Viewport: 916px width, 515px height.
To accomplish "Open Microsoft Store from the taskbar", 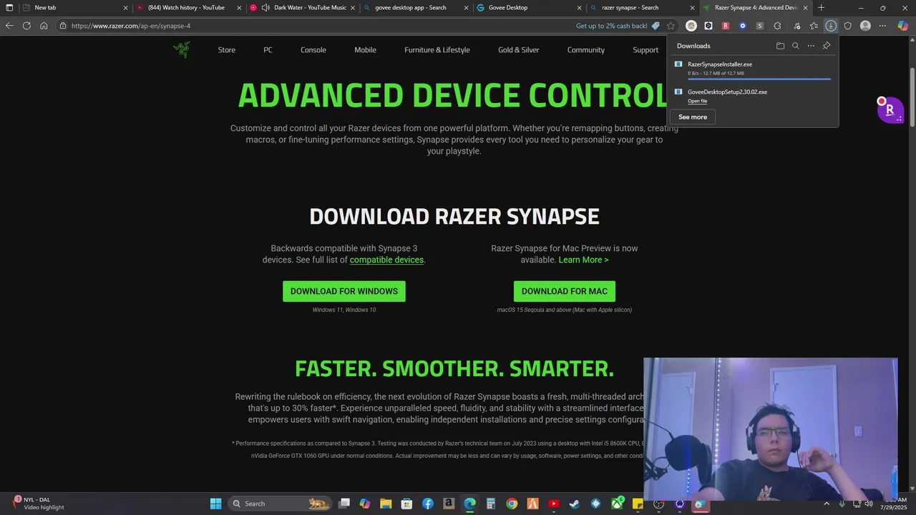I will (406, 504).
